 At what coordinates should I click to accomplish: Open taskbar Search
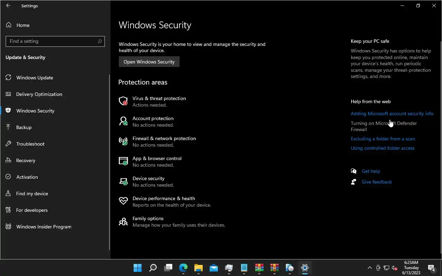[153, 268]
